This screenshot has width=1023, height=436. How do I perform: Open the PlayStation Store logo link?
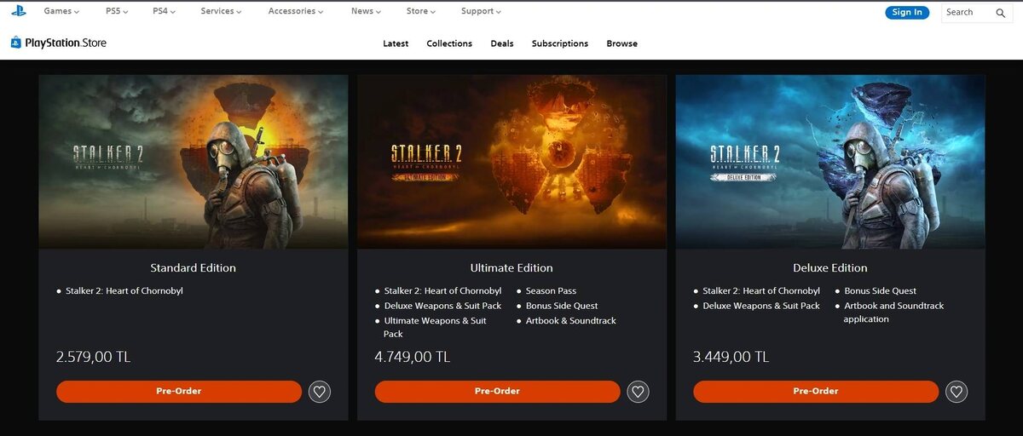point(58,43)
